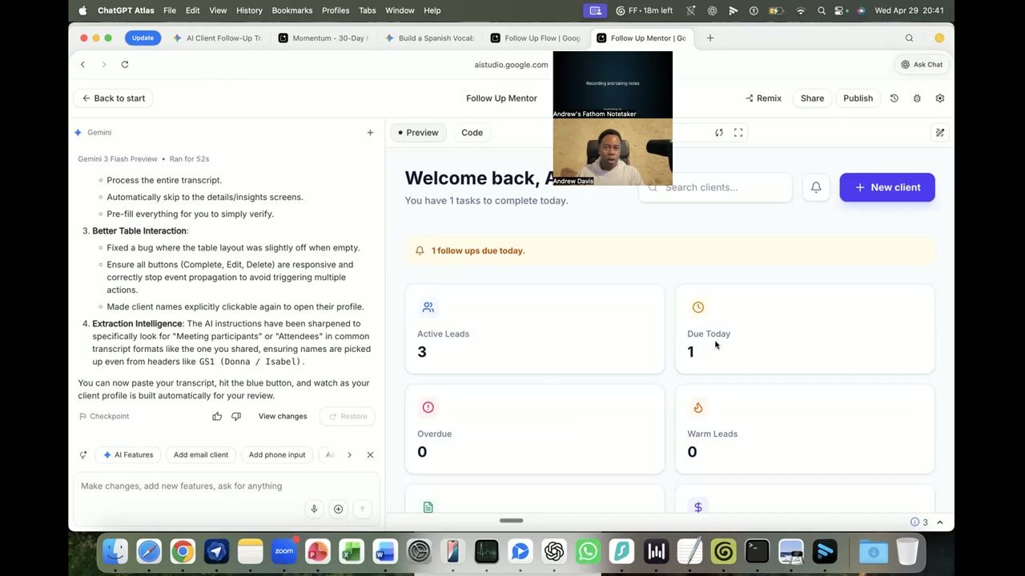The height and width of the screenshot is (576, 1025).
Task: Click the bug report icon in top bar
Action: pos(917,98)
